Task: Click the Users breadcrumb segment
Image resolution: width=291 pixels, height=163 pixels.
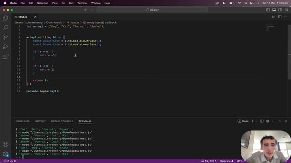Action: 19,22
